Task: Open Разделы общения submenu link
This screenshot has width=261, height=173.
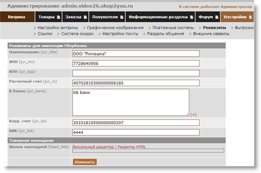Action: (166, 34)
